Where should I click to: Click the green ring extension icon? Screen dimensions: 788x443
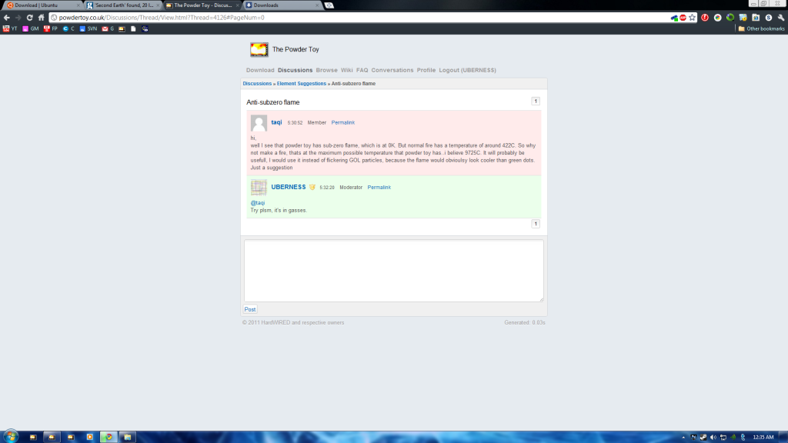[730, 18]
